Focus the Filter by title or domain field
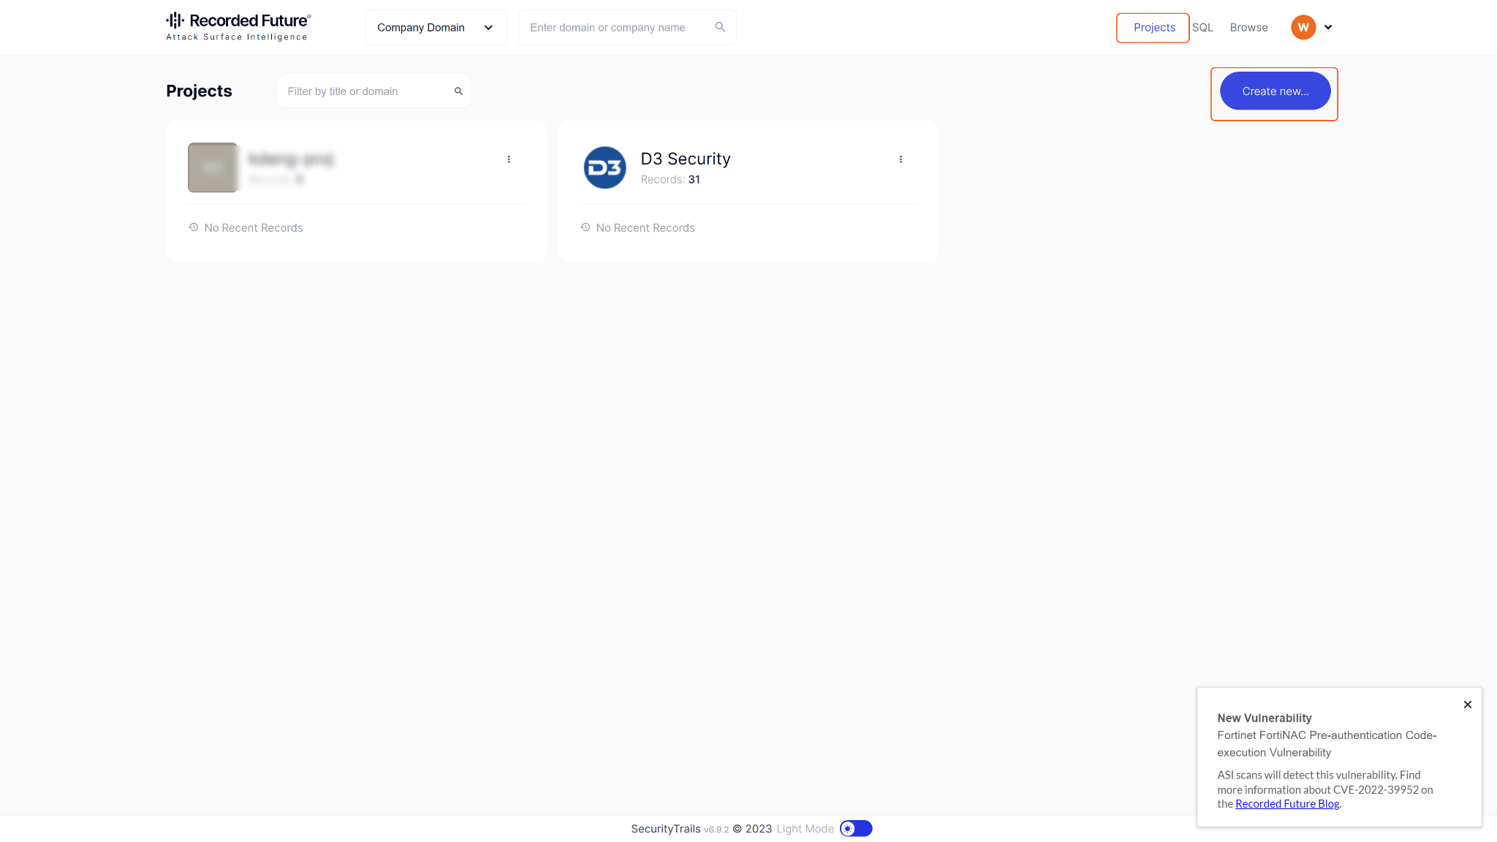The height and width of the screenshot is (842, 1497). [x=374, y=91]
